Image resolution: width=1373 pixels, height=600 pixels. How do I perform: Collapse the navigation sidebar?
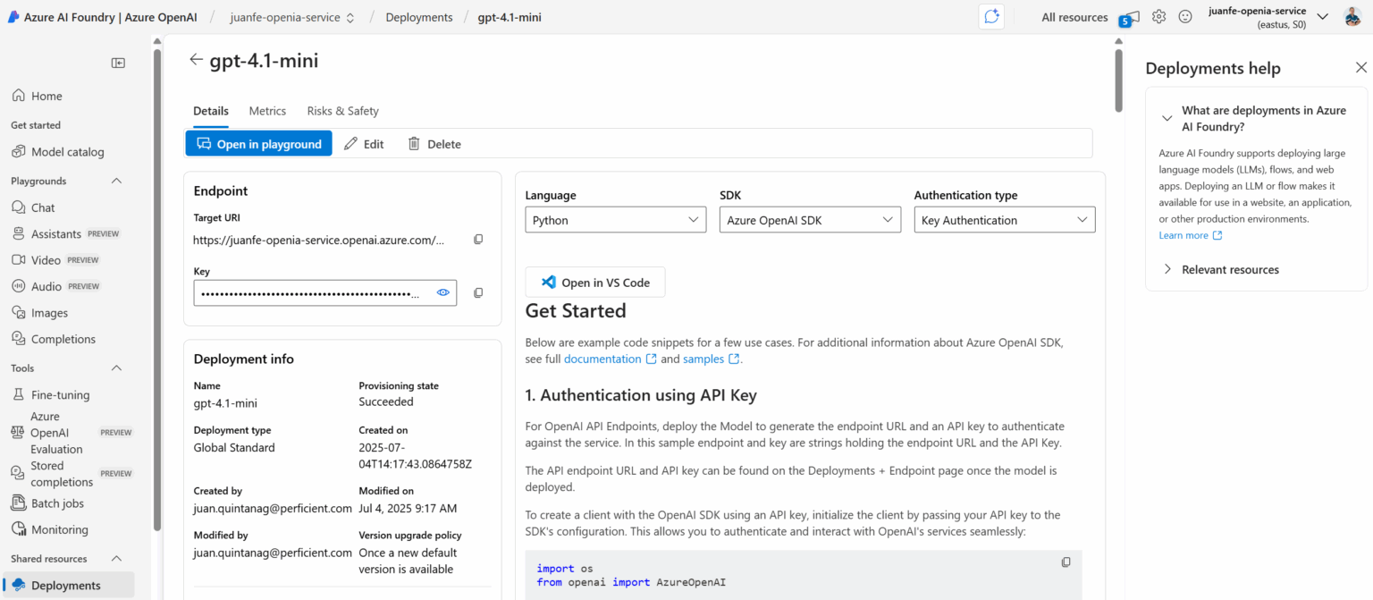pos(117,63)
